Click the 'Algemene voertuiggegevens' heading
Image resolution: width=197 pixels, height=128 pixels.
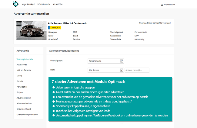(x=64, y=51)
